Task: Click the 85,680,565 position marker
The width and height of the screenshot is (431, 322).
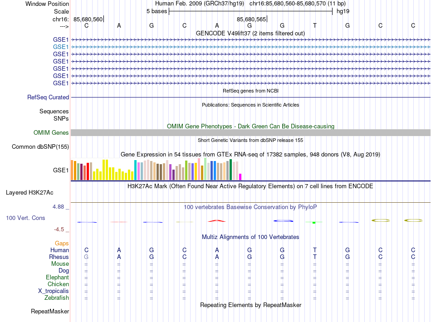Action: (x=251, y=19)
